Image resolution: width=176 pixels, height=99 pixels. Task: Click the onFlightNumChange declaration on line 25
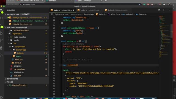[76, 28]
